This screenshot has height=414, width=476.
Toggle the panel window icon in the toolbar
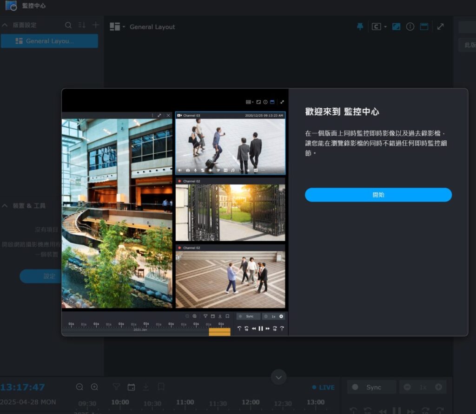(424, 26)
